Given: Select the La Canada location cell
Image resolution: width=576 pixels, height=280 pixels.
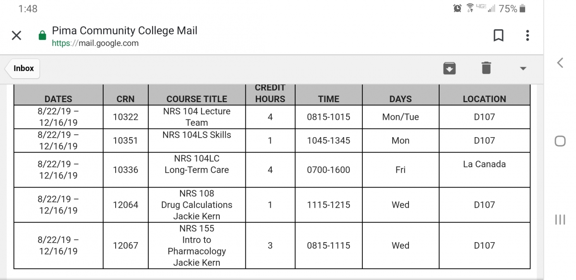Looking at the screenshot, I should [x=484, y=170].
